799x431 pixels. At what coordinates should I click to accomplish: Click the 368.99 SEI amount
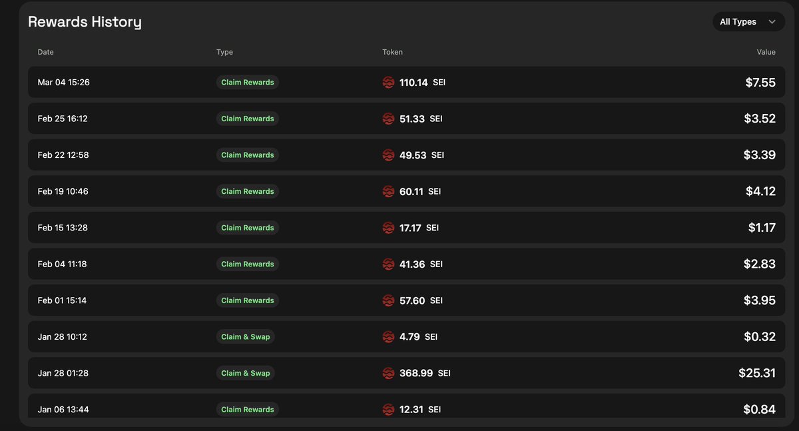(425, 373)
